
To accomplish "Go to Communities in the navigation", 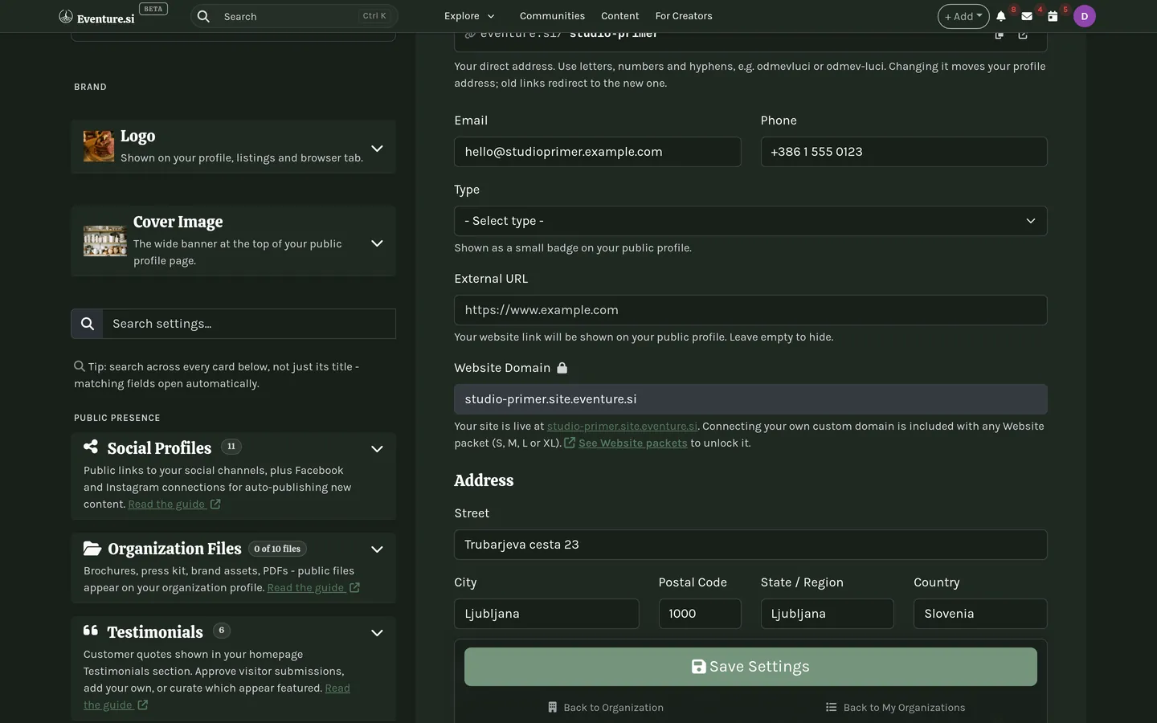I will (x=552, y=16).
